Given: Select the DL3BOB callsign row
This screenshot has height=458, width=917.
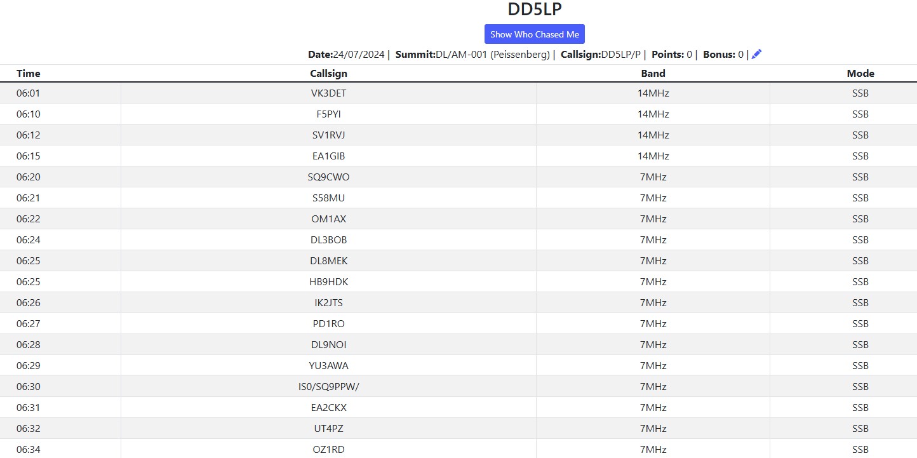Looking at the screenshot, I should click(328, 240).
